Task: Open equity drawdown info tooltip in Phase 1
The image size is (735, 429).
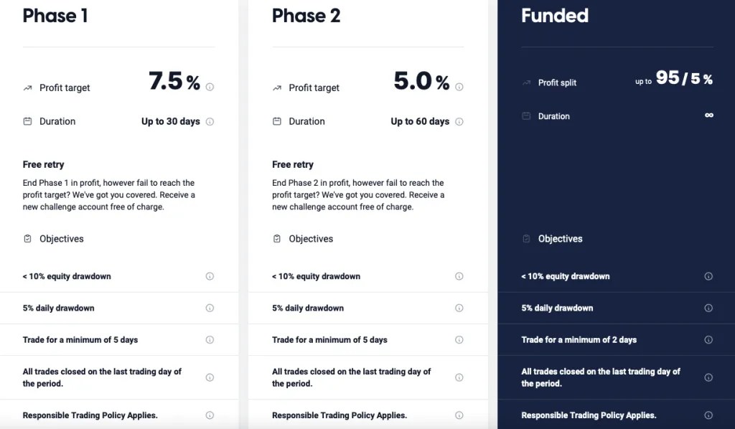Action: click(209, 275)
